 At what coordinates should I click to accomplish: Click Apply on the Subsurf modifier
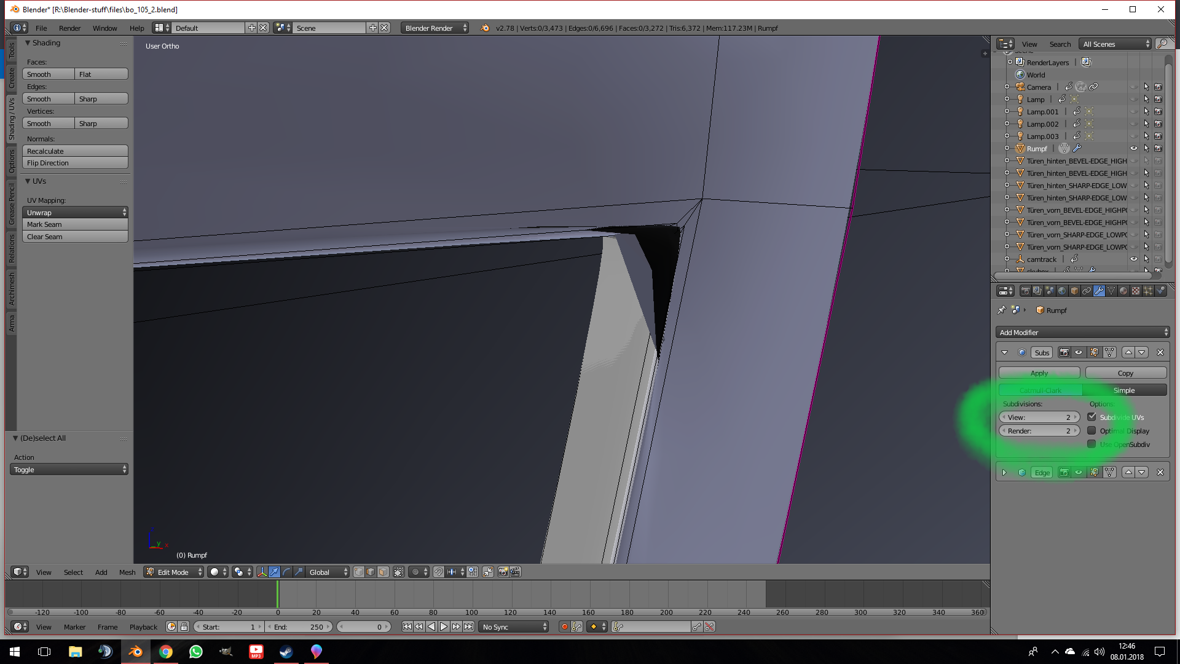coord(1039,373)
